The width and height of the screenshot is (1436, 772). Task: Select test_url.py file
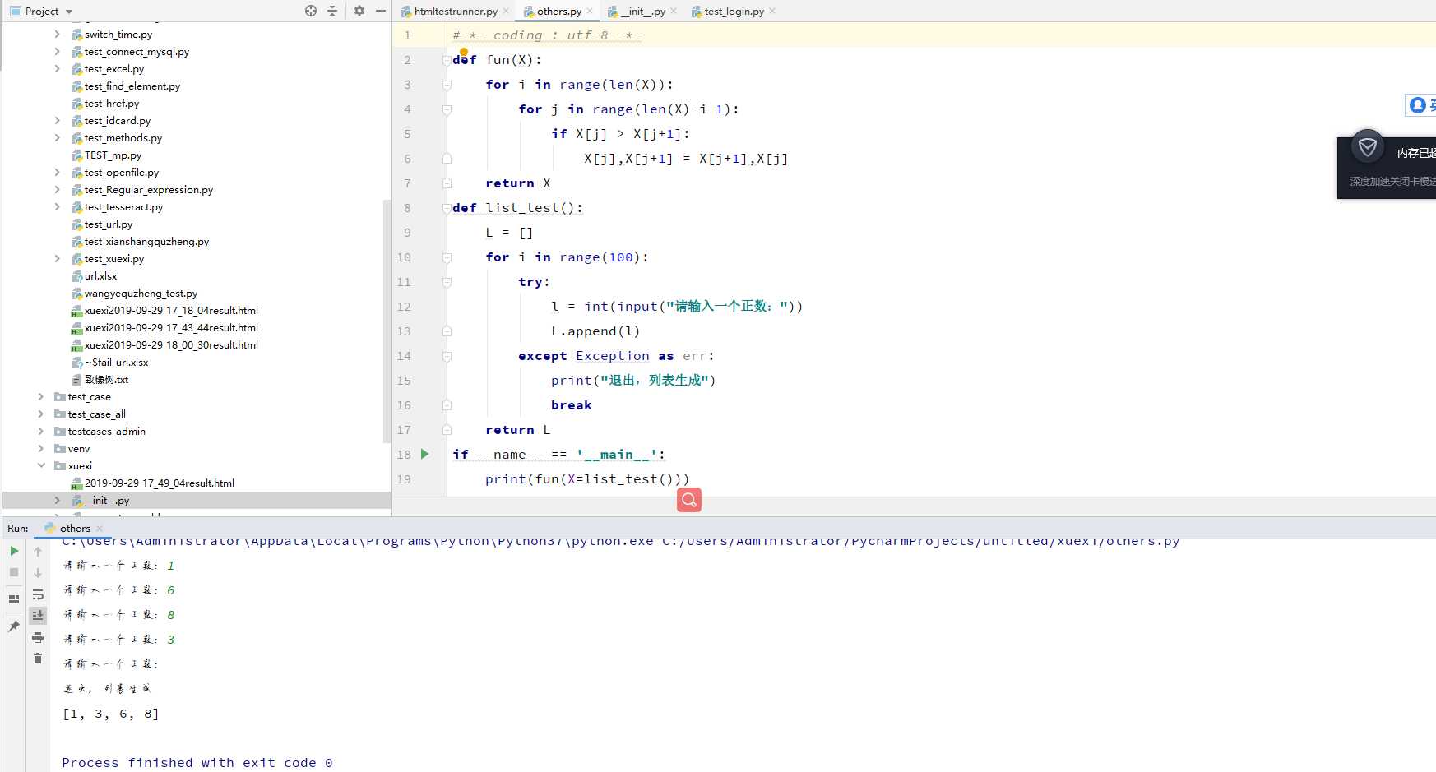(108, 224)
